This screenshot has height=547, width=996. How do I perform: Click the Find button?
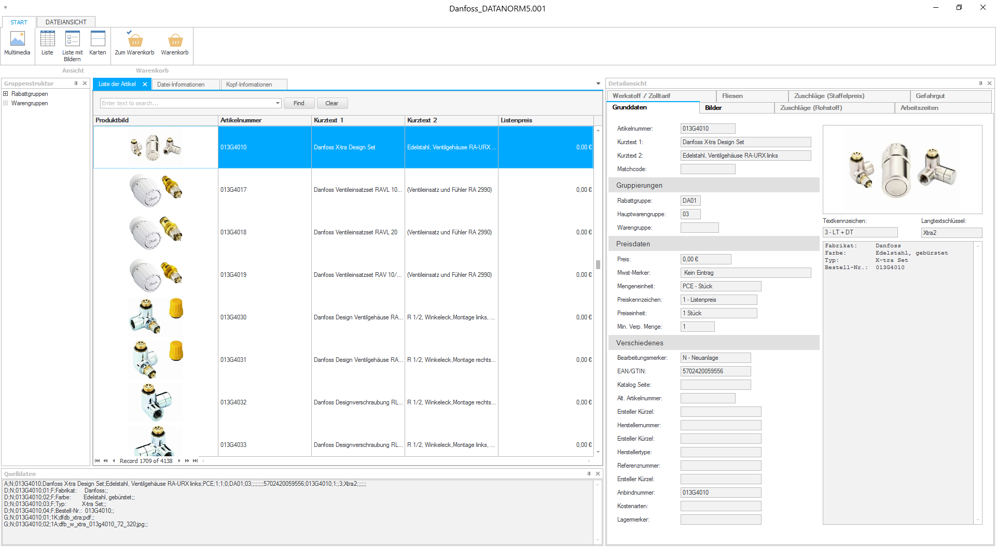pos(299,103)
